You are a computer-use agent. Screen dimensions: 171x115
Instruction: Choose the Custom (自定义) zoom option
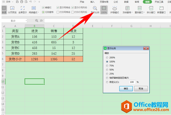tap(107, 82)
